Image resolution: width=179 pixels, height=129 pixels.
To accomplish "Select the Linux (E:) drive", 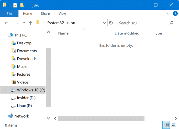I will [24, 106].
